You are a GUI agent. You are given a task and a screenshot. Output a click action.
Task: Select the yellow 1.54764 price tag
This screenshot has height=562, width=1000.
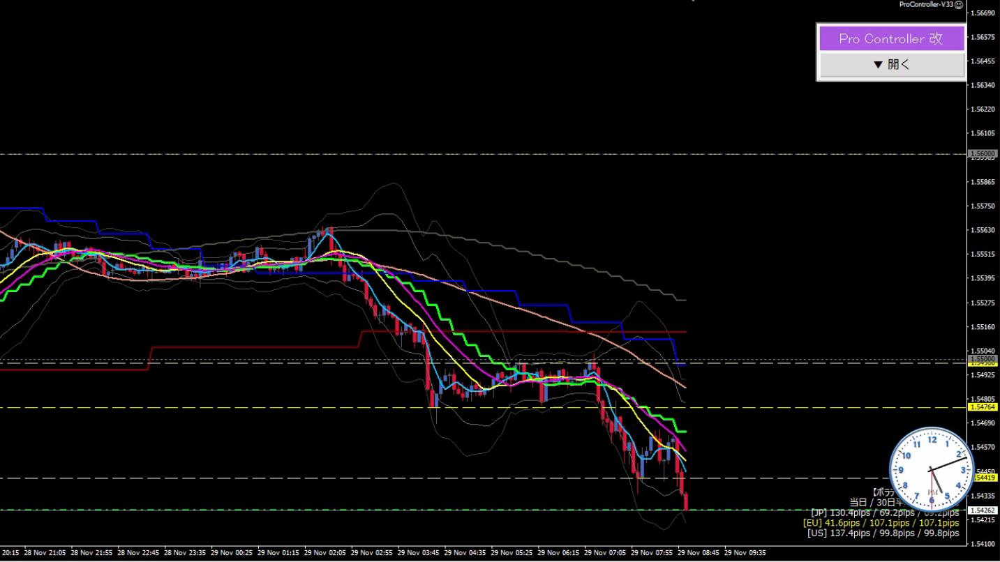(983, 407)
